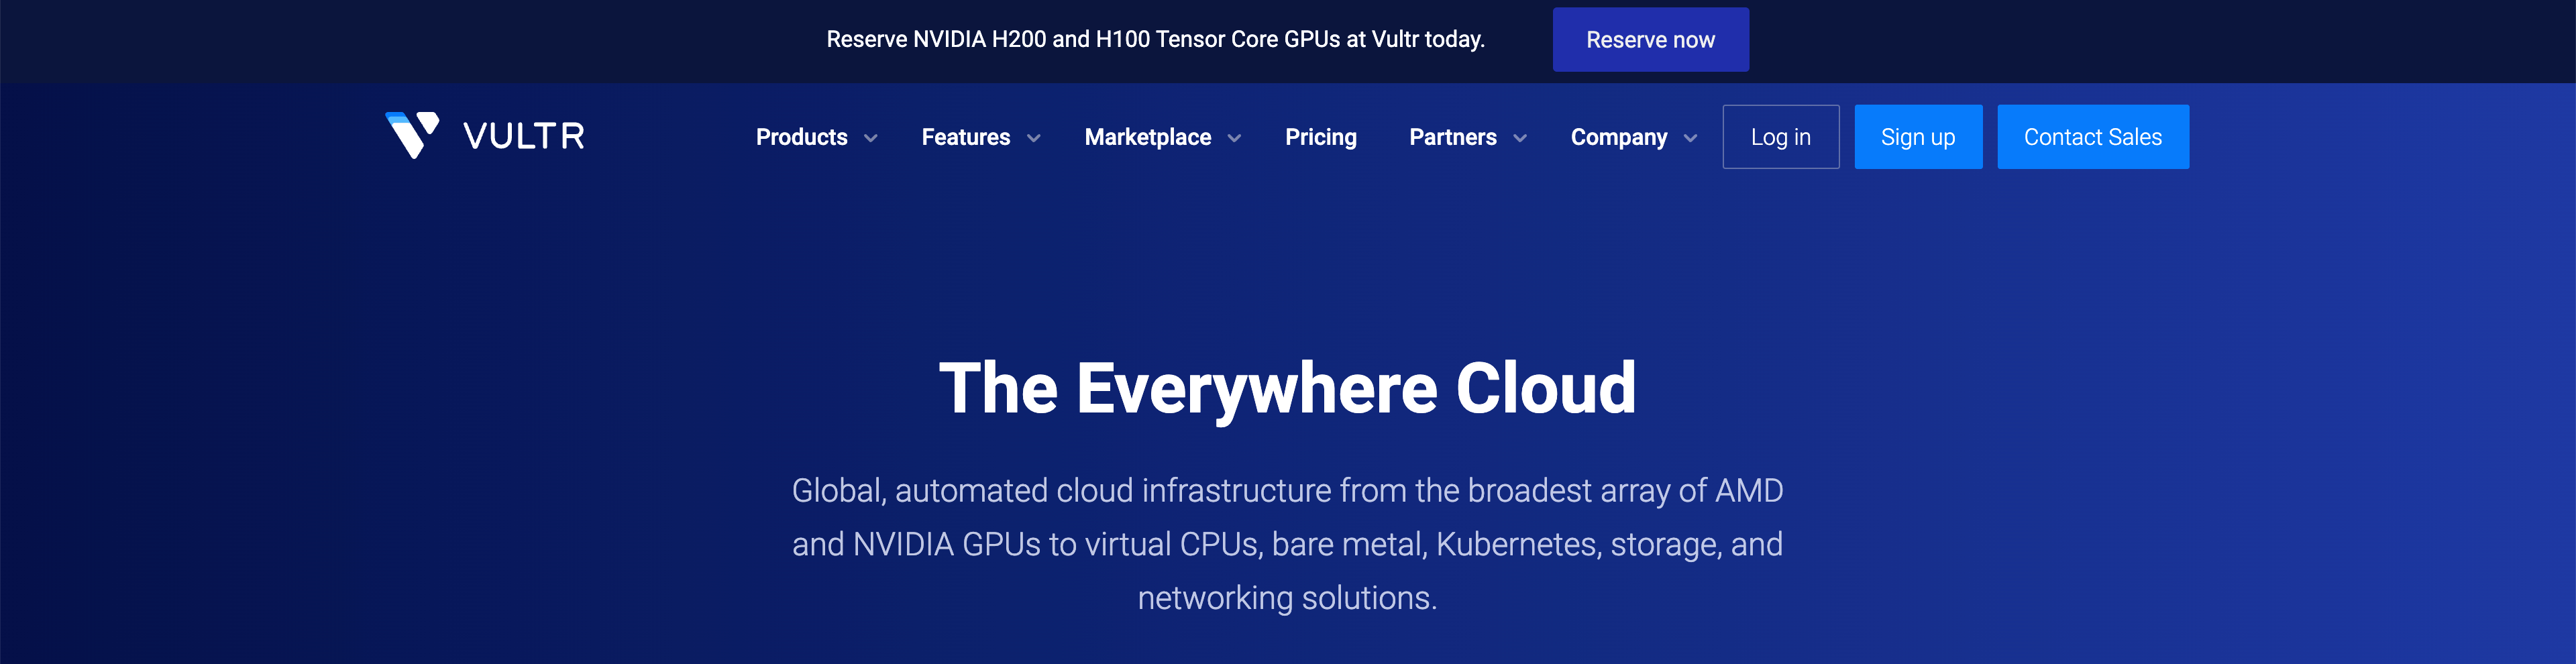Expand the Company dropdown chevron
The image size is (2576, 664).
(x=1690, y=138)
